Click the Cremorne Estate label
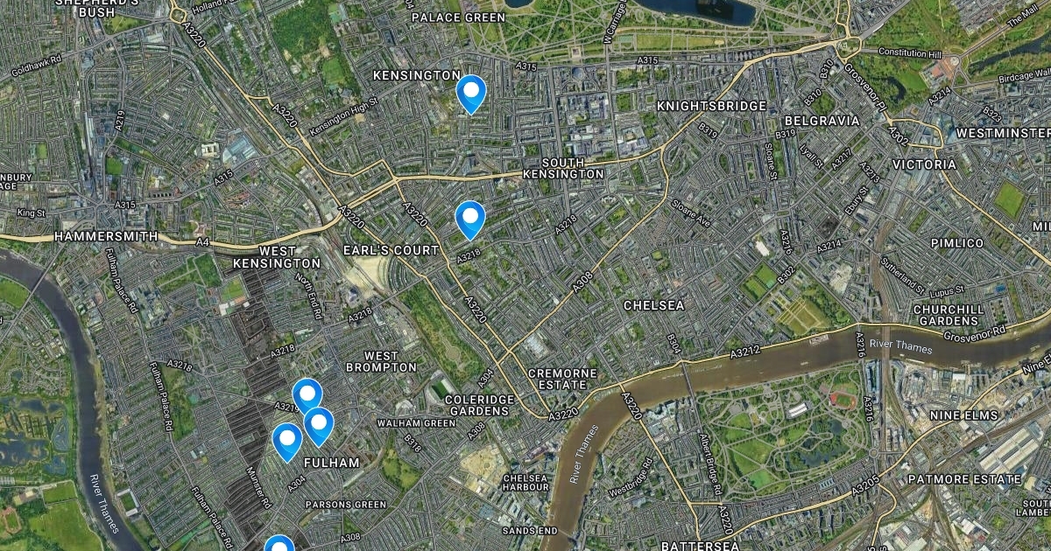Image resolution: width=1051 pixels, height=551 pixels. click(562, 379)
